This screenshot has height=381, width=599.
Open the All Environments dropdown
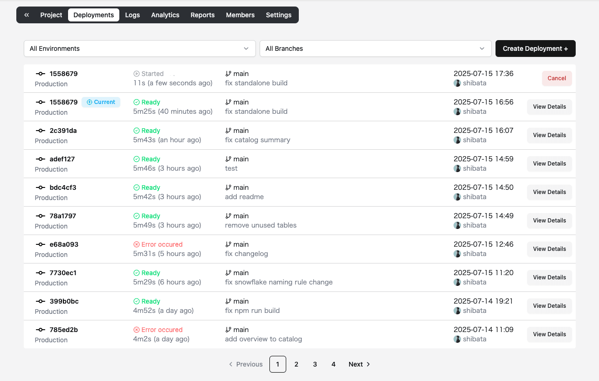click(139, 48)
